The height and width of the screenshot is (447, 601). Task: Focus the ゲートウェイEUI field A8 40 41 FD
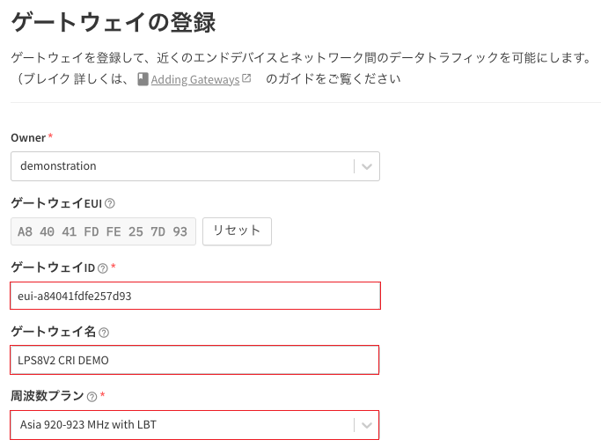tap(103, 231)
